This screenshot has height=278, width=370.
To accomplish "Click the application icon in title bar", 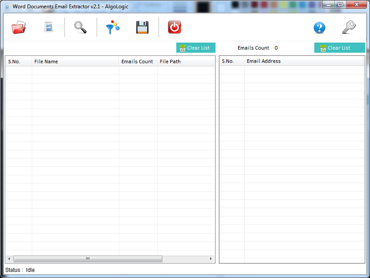I will tap(7, 6).
